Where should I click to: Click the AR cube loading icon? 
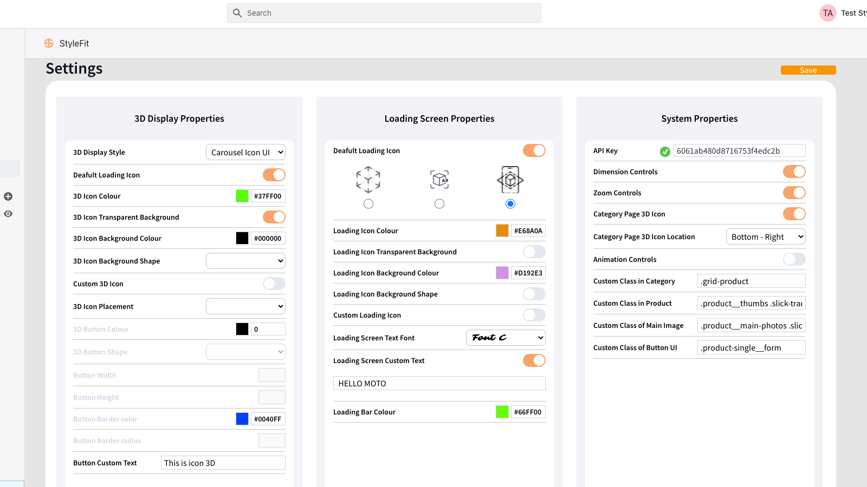click(439, 180)
